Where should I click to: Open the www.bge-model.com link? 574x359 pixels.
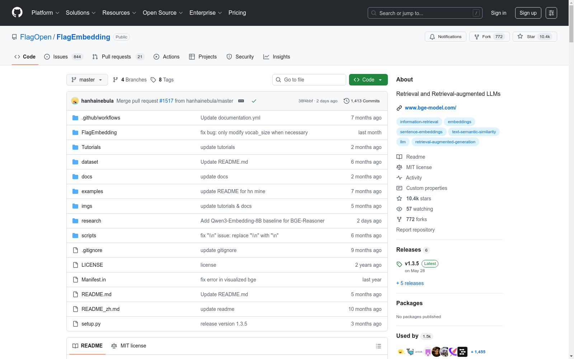point(430,108)
